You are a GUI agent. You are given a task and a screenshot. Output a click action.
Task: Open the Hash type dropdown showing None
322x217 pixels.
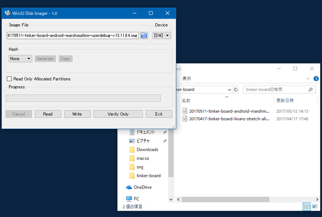coord(21,59)
